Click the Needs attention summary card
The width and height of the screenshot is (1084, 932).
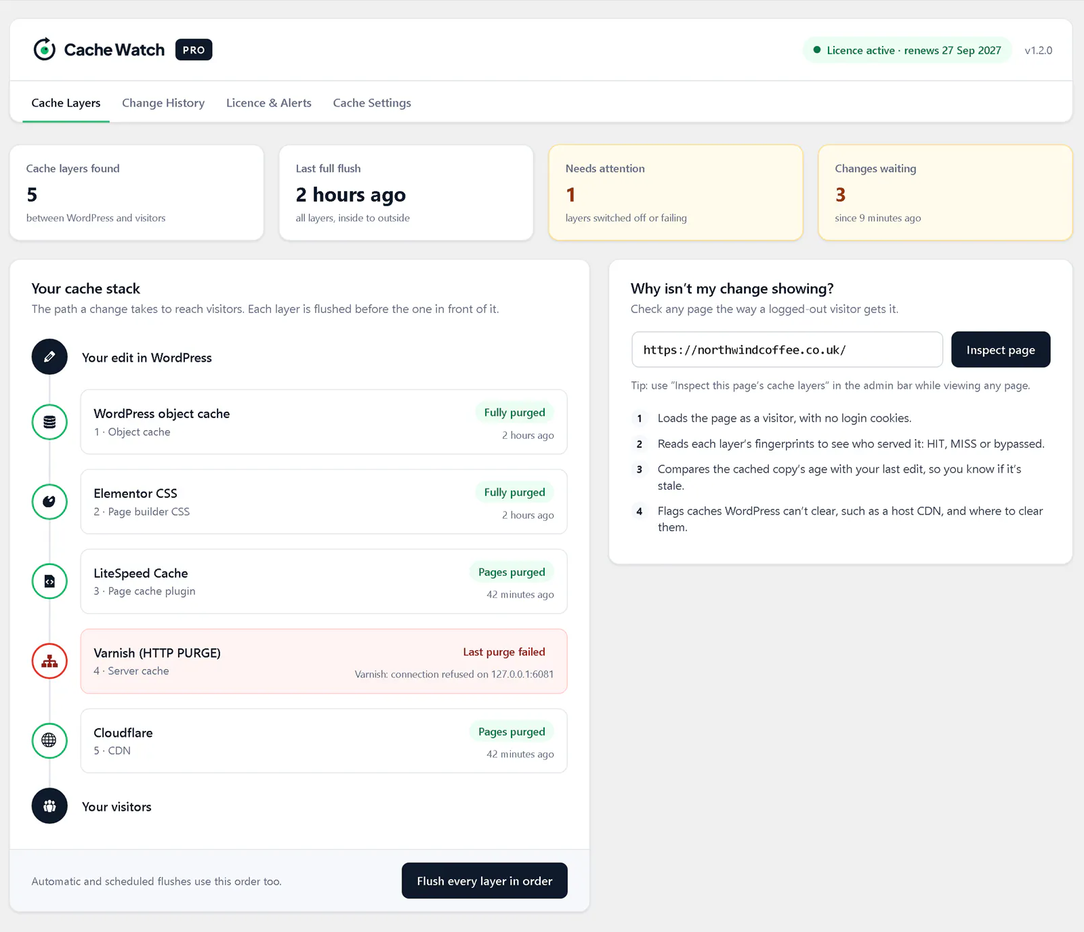675,192
